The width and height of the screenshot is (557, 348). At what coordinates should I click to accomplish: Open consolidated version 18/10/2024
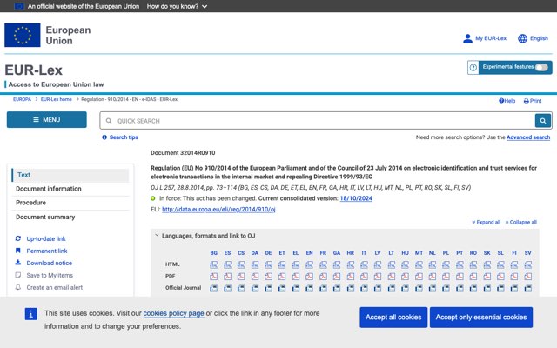pos(356,198)
